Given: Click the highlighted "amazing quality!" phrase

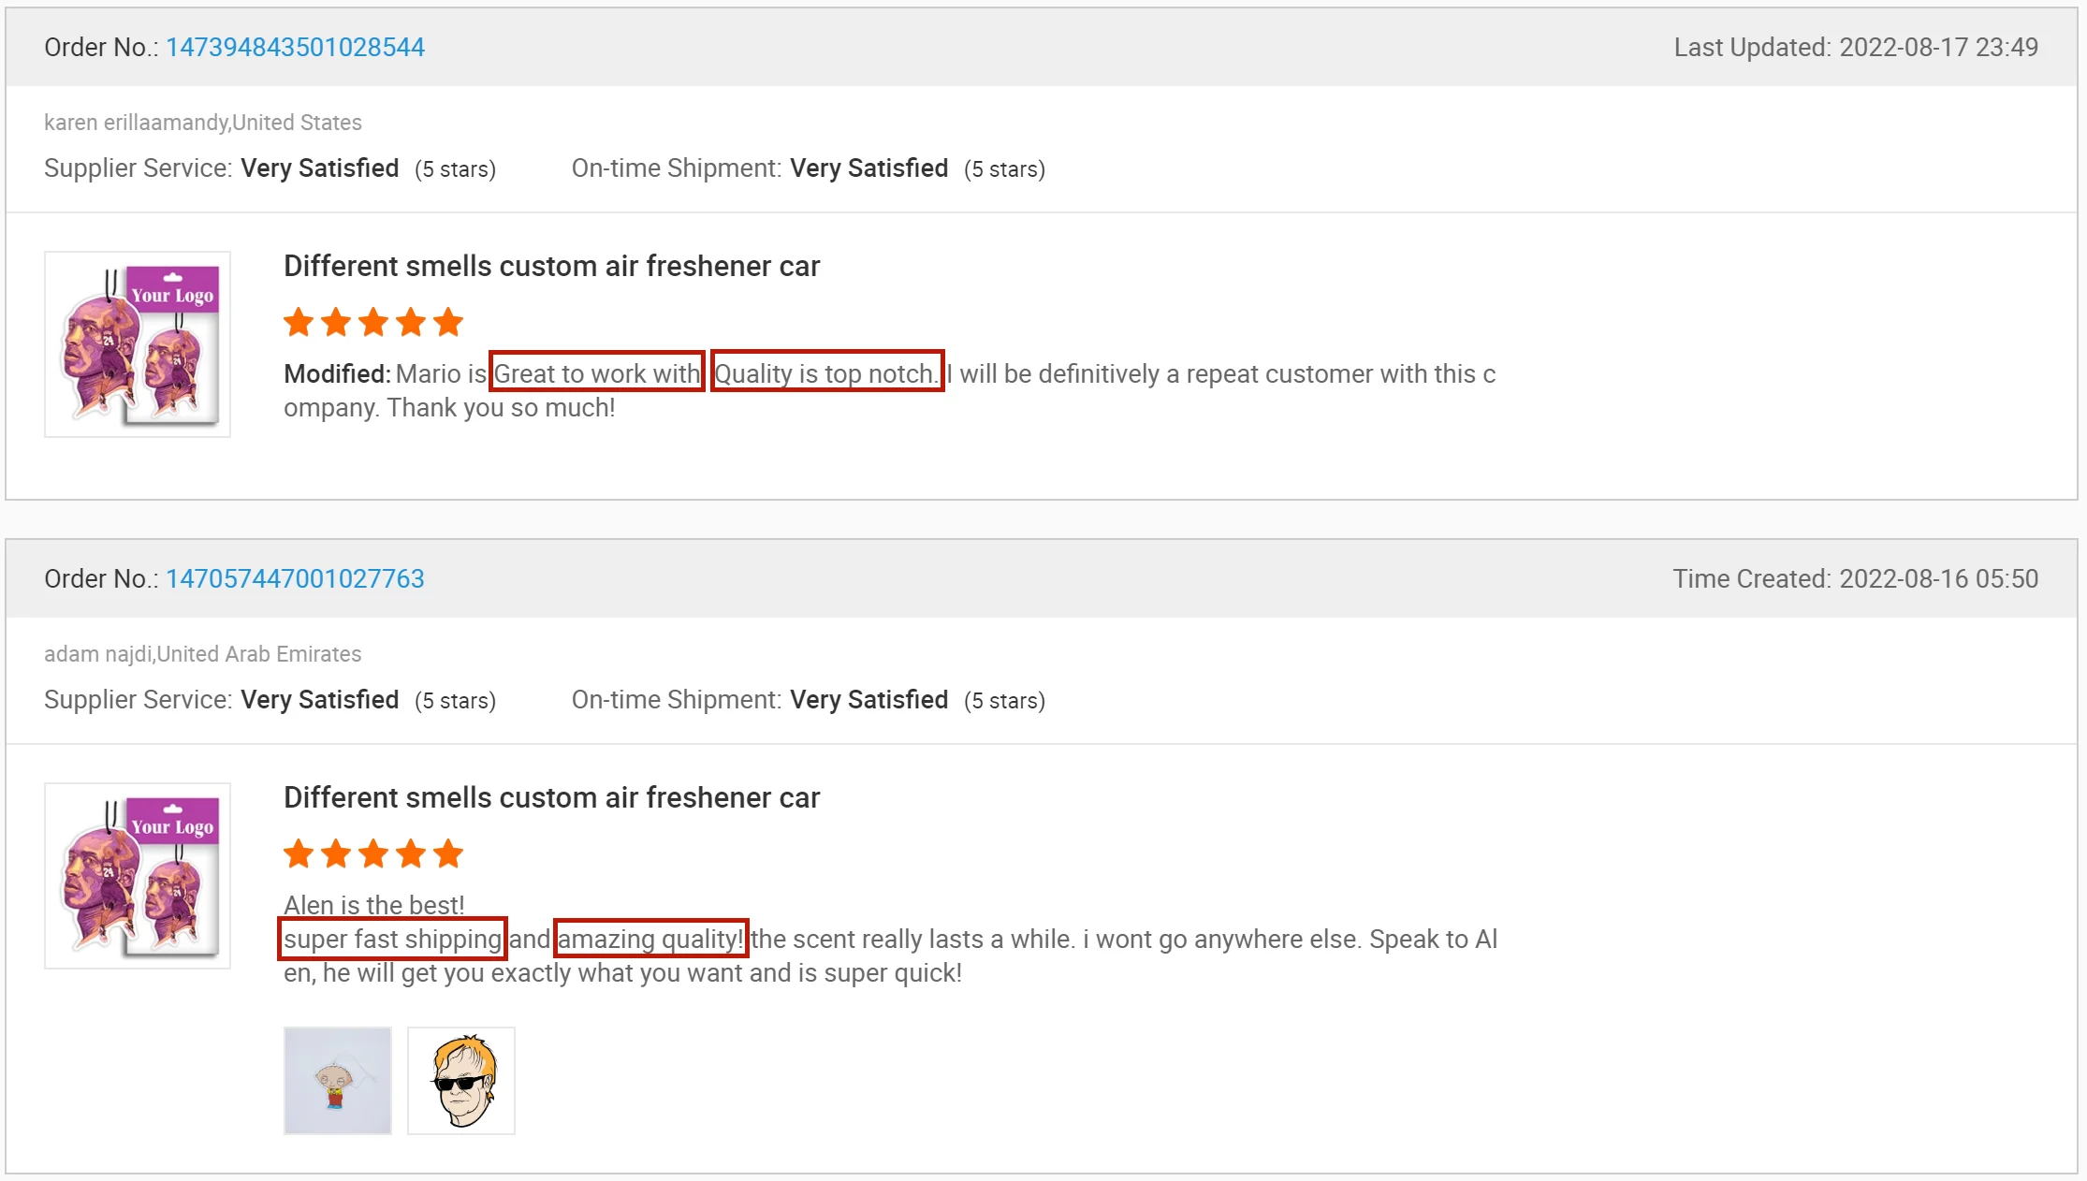Looking at the screenshot, I should 650,939.
